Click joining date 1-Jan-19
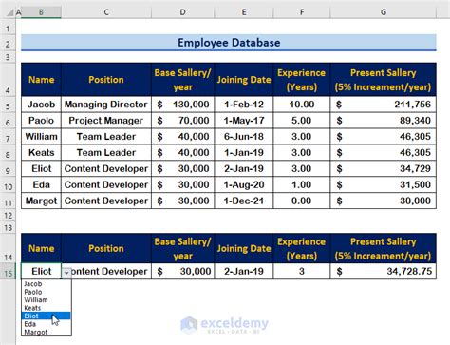 pyautogui.click(x=244, y=153)
